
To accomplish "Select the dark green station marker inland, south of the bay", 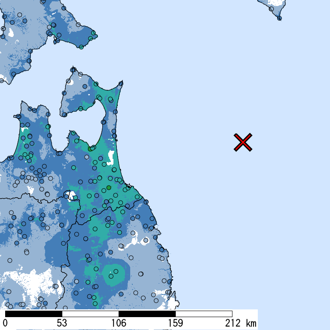I will [x=109, y=188].
